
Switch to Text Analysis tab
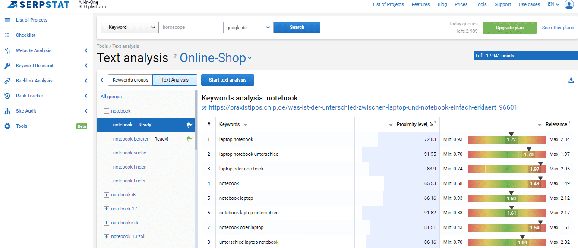pyautogui.click(x=175, y=80)
